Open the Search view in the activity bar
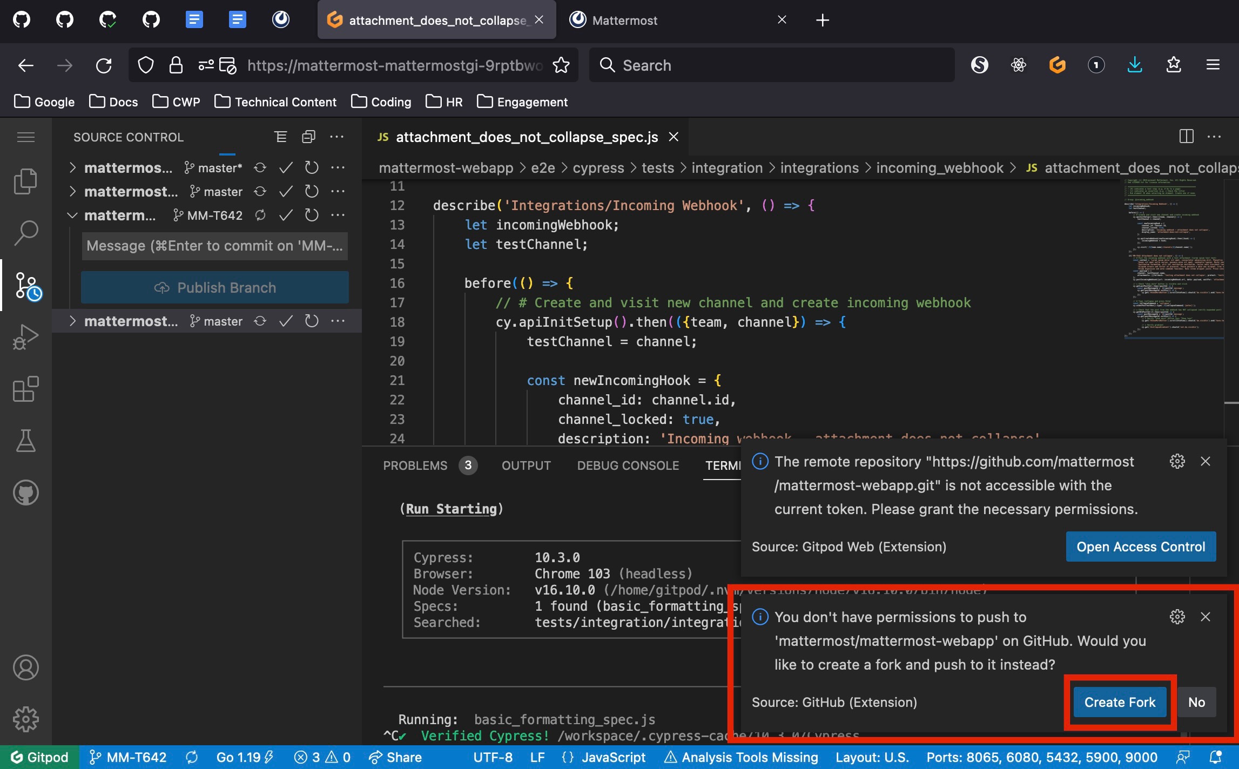This screenshot has width=1239, height=769. pos(25,233)
